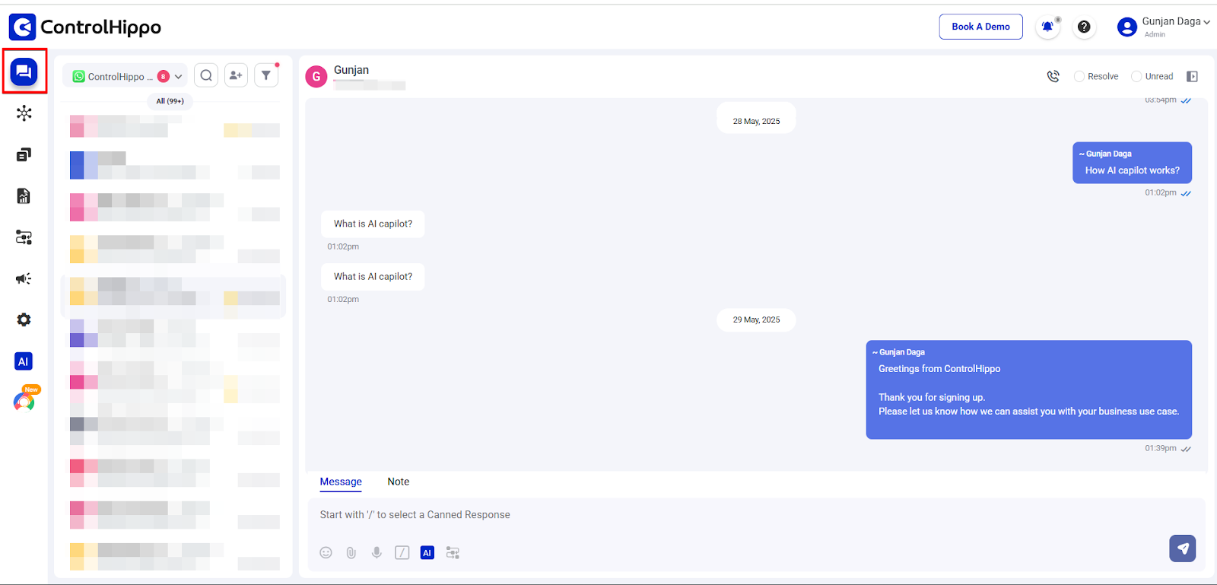Open the settings gear in sidebar

pos(24,320)
